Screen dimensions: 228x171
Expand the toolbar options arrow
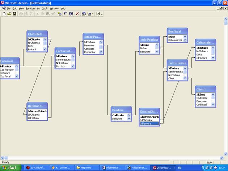coord(102,14)
